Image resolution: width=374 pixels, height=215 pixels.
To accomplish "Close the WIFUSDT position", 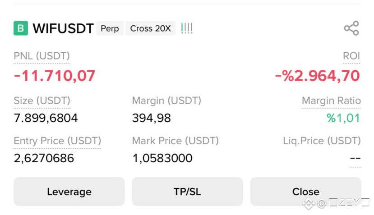I will click(305, 192).
